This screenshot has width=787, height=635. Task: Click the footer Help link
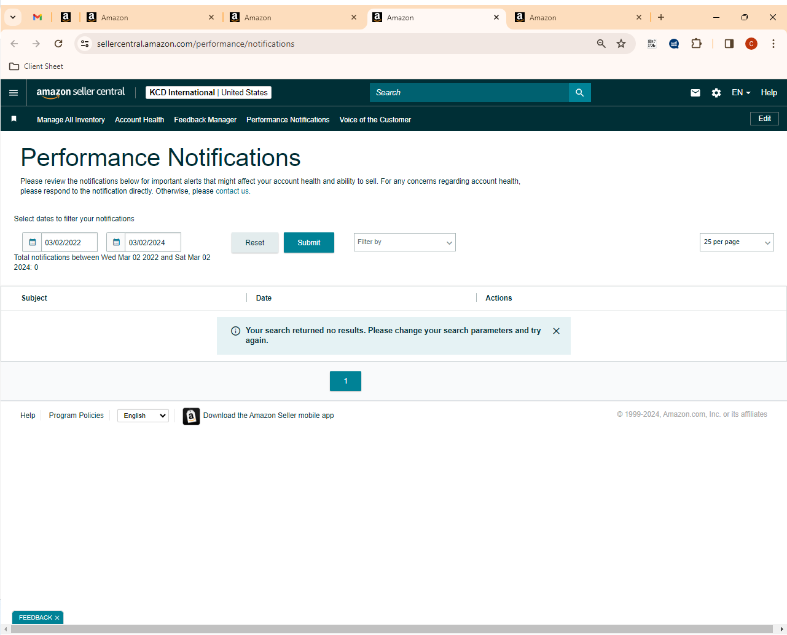(x=28, y=416)
